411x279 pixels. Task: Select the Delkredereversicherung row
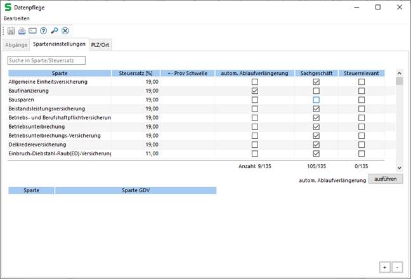tap(59, 145)
